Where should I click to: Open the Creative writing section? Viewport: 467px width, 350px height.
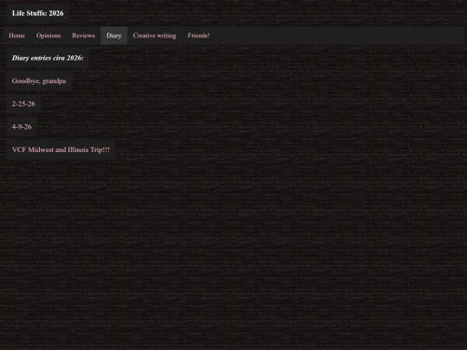154,35
